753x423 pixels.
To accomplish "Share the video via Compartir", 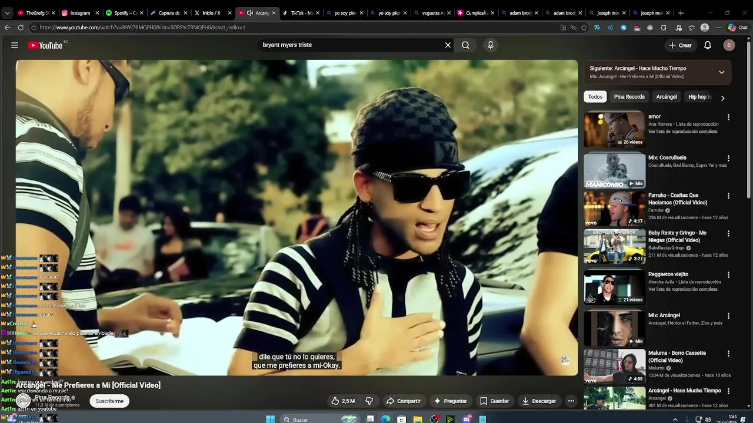I will pyautogui.click(x=404, y=401).
